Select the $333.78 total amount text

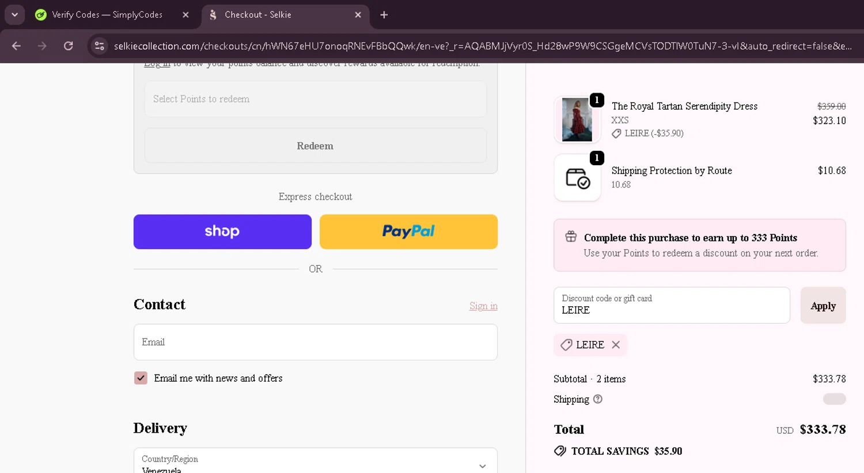click(823, 429)
